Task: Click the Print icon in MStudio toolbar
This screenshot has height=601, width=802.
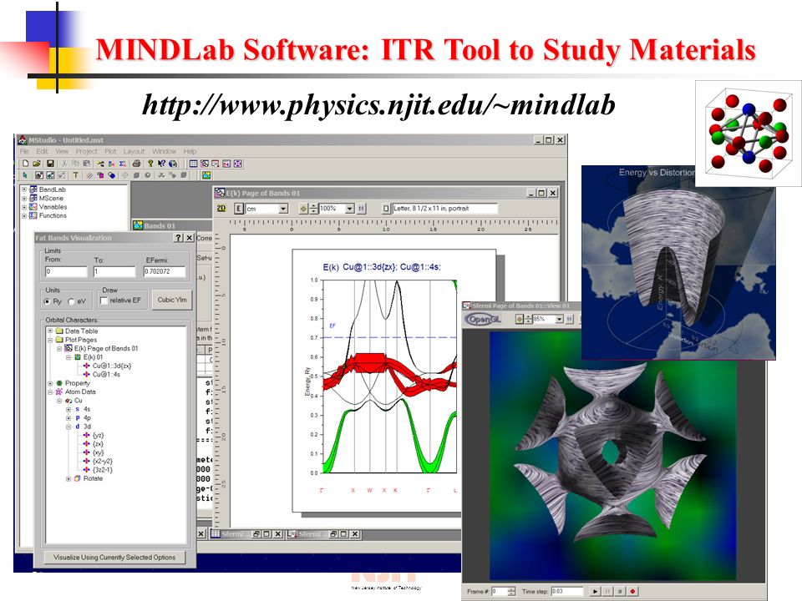Action: click(136, 164)
